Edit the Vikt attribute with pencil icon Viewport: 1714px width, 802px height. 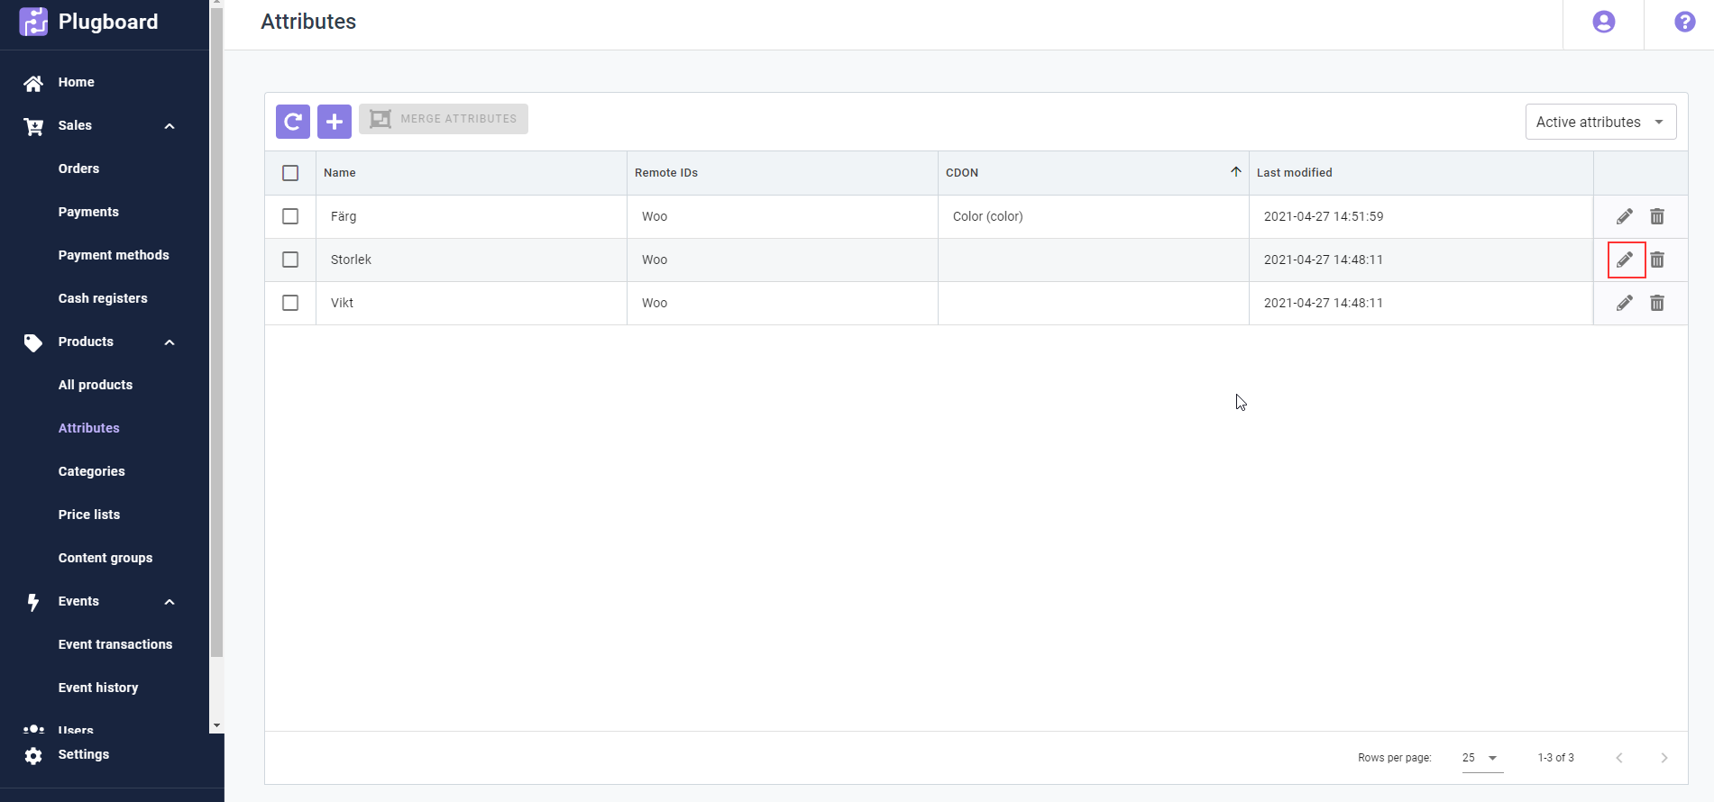point(1625,303)
